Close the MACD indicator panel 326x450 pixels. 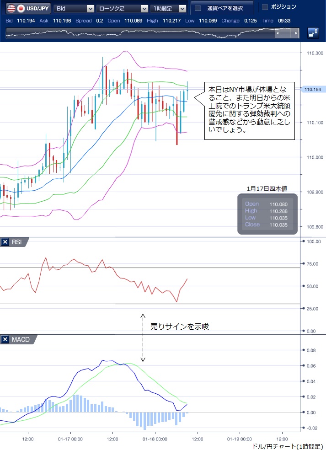[x=5, y=339]
